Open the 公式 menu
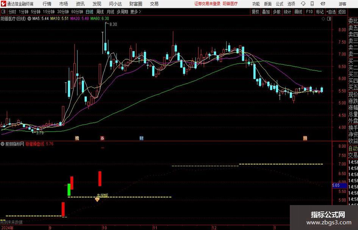This screenshot has height=230, width=358. 280,4
